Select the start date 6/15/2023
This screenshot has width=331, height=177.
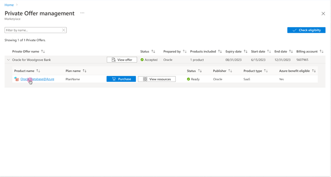(x=258, y=60)
